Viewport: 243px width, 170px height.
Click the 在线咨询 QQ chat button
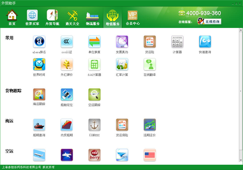(x=210, y=22)
